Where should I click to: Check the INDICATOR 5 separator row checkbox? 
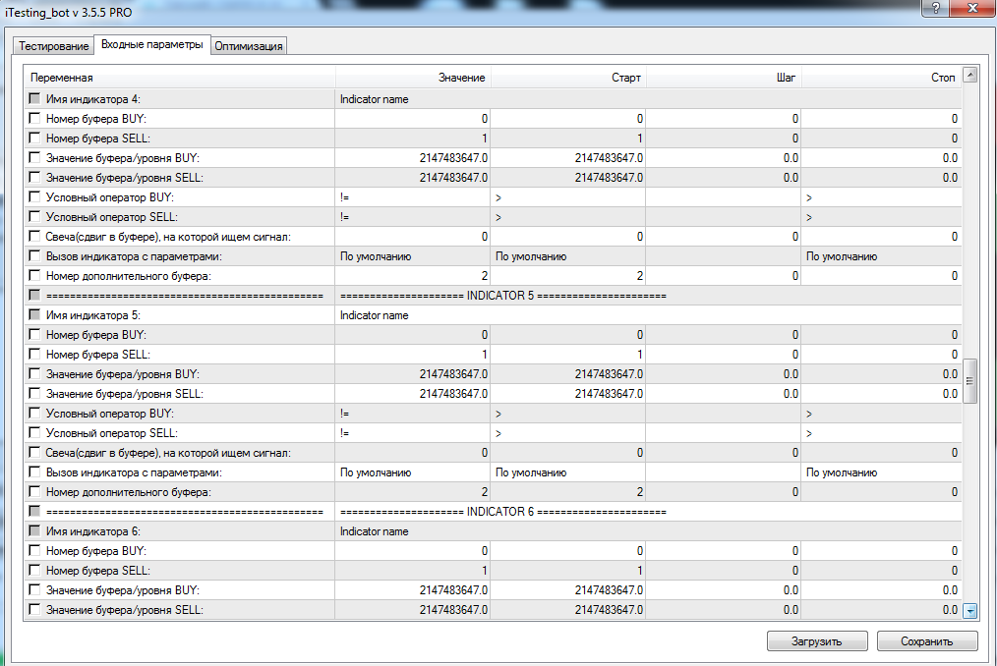pos(35,296)
